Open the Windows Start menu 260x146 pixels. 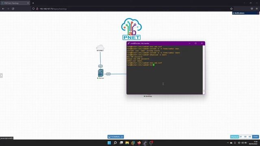pyautogui.click(x=109, y=143)
